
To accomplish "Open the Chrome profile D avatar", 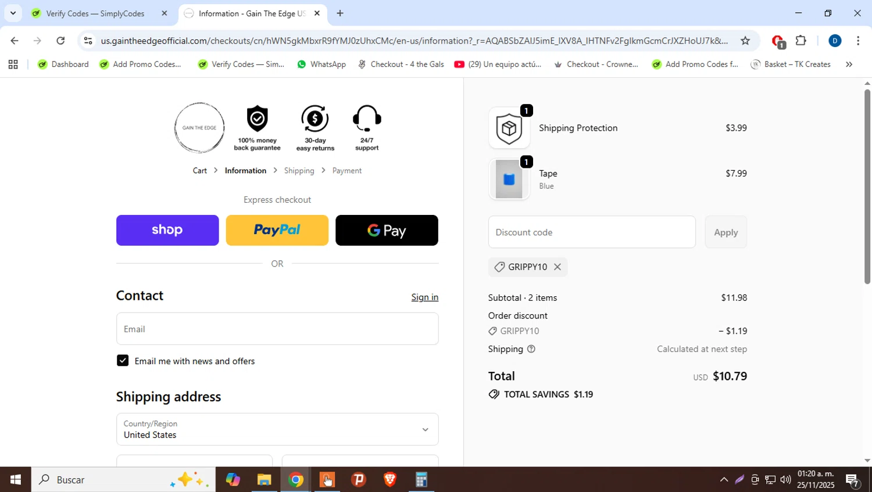I will coord(835,41).
